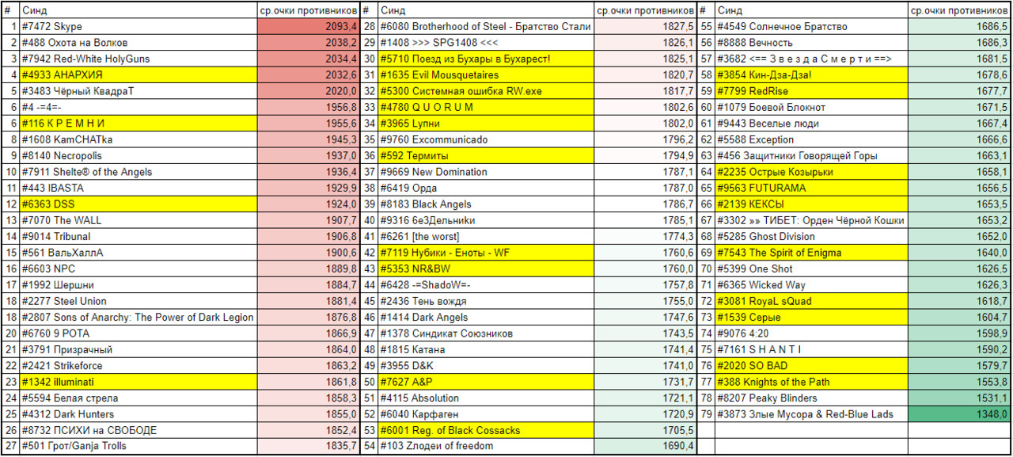1013x457 pixels.
Task: Click 'Sons of Anarchy: The Power of Dark Legion' cell
Action: coord(138,317)
